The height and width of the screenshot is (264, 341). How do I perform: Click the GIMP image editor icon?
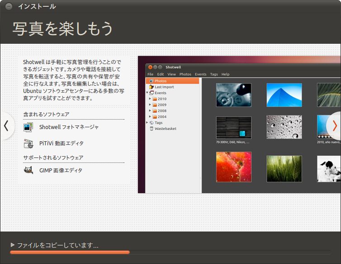[28, 170]
